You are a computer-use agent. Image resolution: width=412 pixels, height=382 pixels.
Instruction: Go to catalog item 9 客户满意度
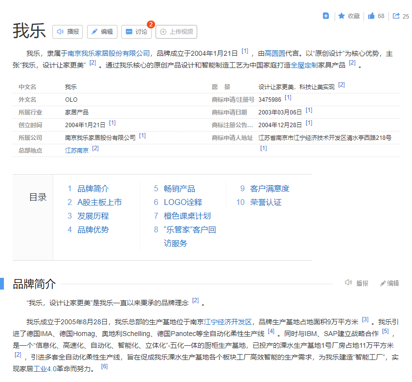[x=270, y=189]
